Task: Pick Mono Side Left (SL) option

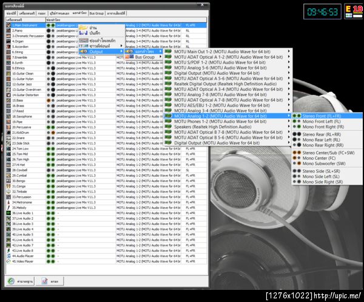Action: pos(327,176)
